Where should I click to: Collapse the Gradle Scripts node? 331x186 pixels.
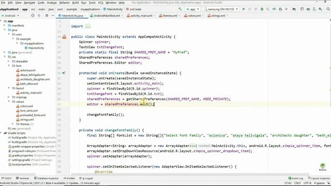(x=1, y=133)
